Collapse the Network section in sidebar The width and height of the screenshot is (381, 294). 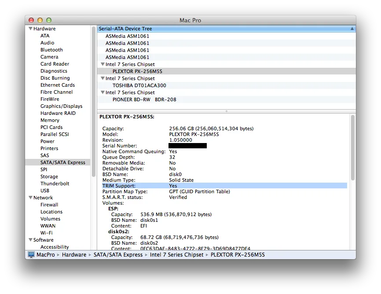[30, 198]
